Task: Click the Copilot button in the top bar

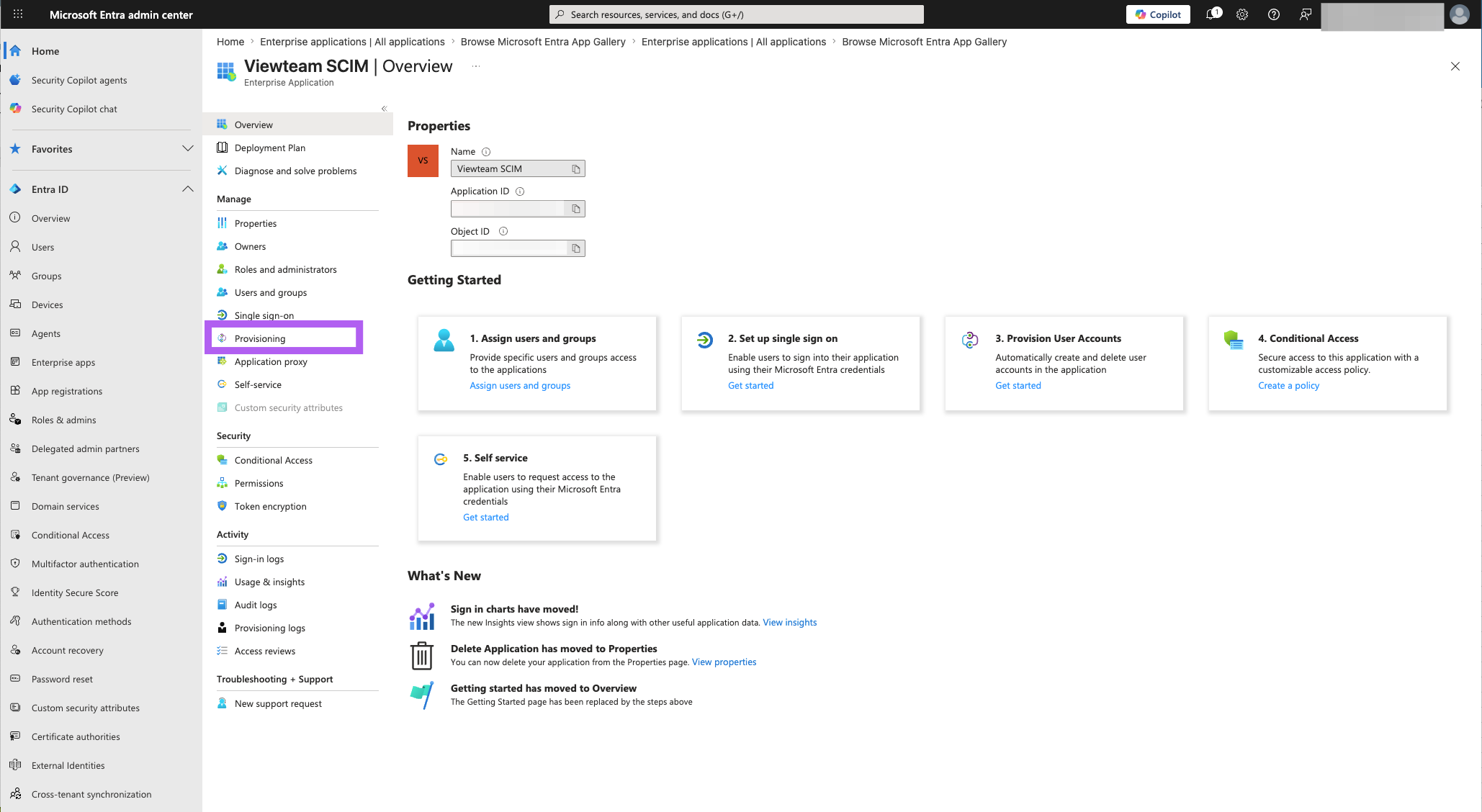Action: pyautogui.click(x=1158, y=14)
